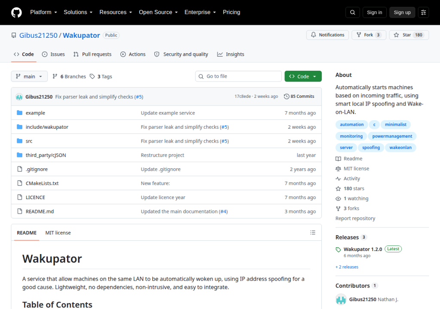Open the CMakeLists.txt file

(x=42, y=183)
